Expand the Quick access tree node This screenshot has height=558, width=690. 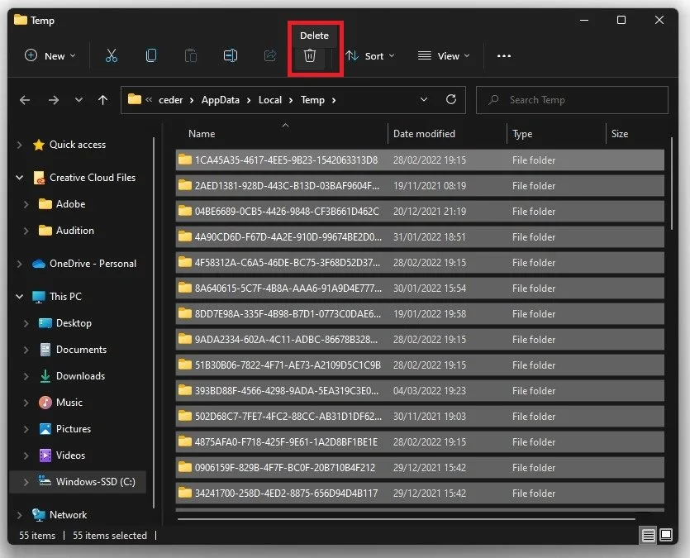19,145
